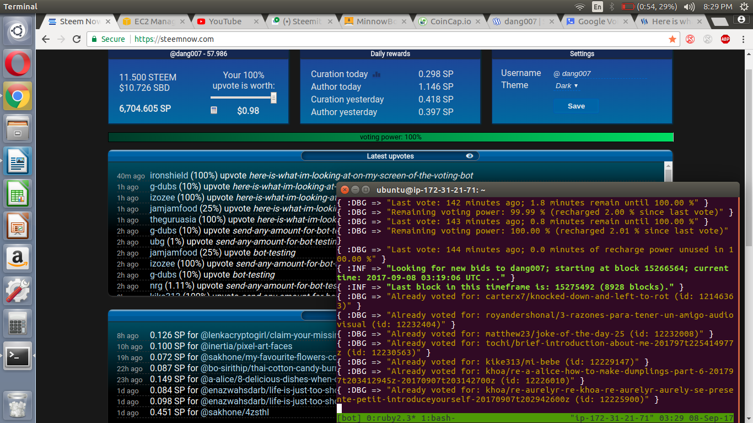Open the Wi-Fi network indicator in the top panel
This screenshot has height=423, width=753.
pyautogui.click(x=580, y=7)
